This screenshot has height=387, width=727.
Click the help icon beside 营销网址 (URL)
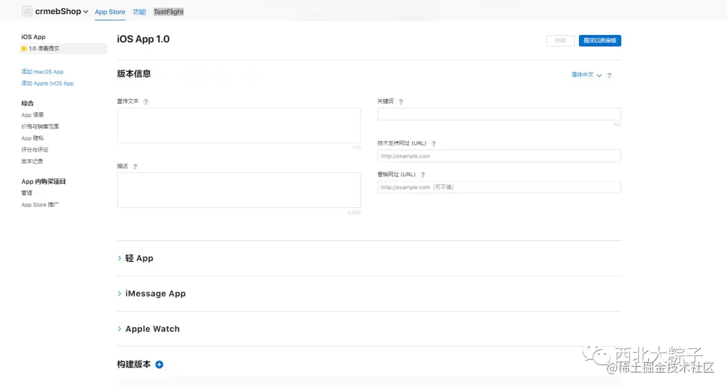422,175
